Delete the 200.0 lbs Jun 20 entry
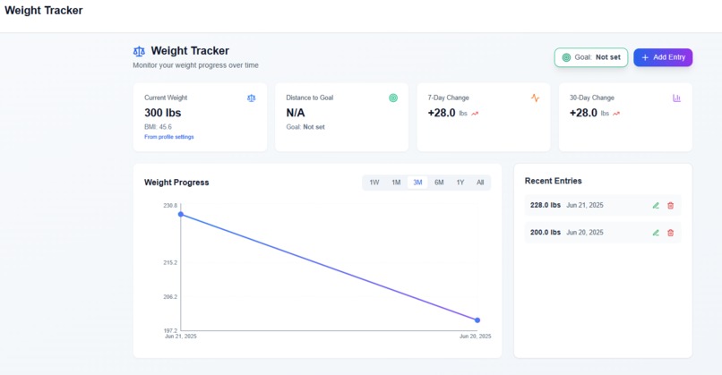Image resolution: width=722 pixels, height=375 pixels. click(670, 233)
